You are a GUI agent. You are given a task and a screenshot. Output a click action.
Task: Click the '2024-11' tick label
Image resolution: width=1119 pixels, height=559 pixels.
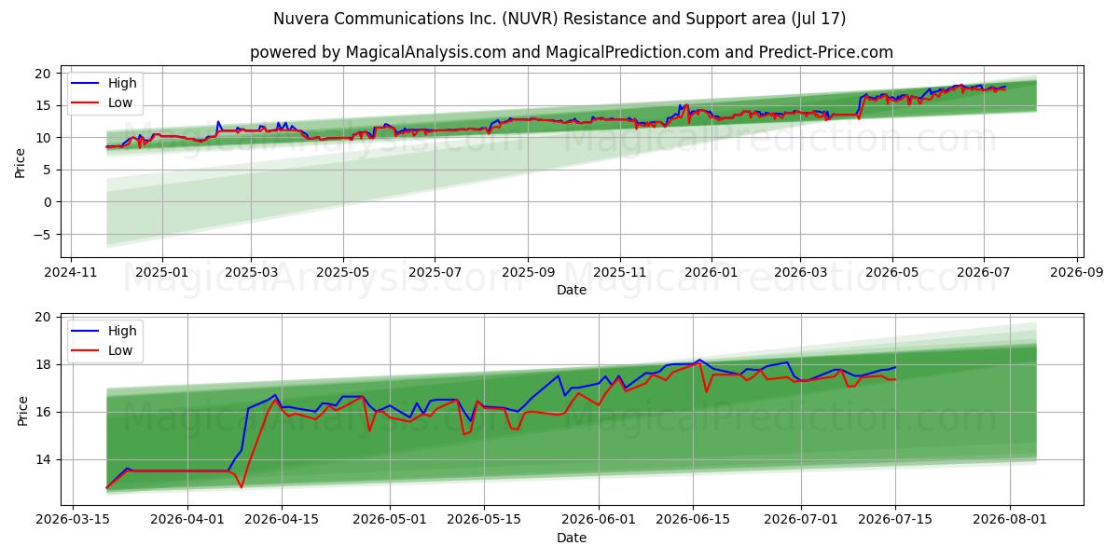click(72, 272)
